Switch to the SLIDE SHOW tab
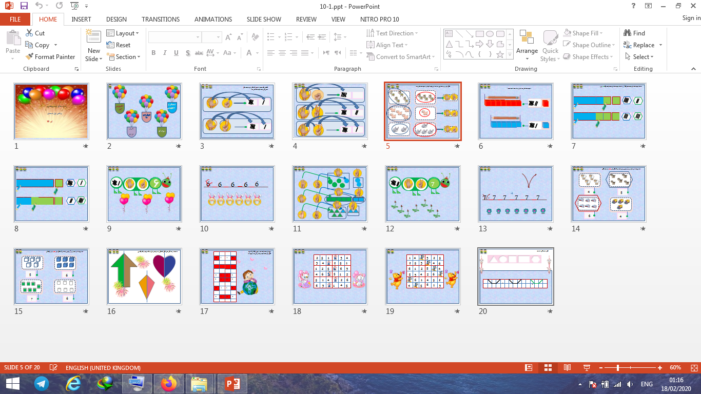This screenshot has width=701, height=394. [264, 19]
